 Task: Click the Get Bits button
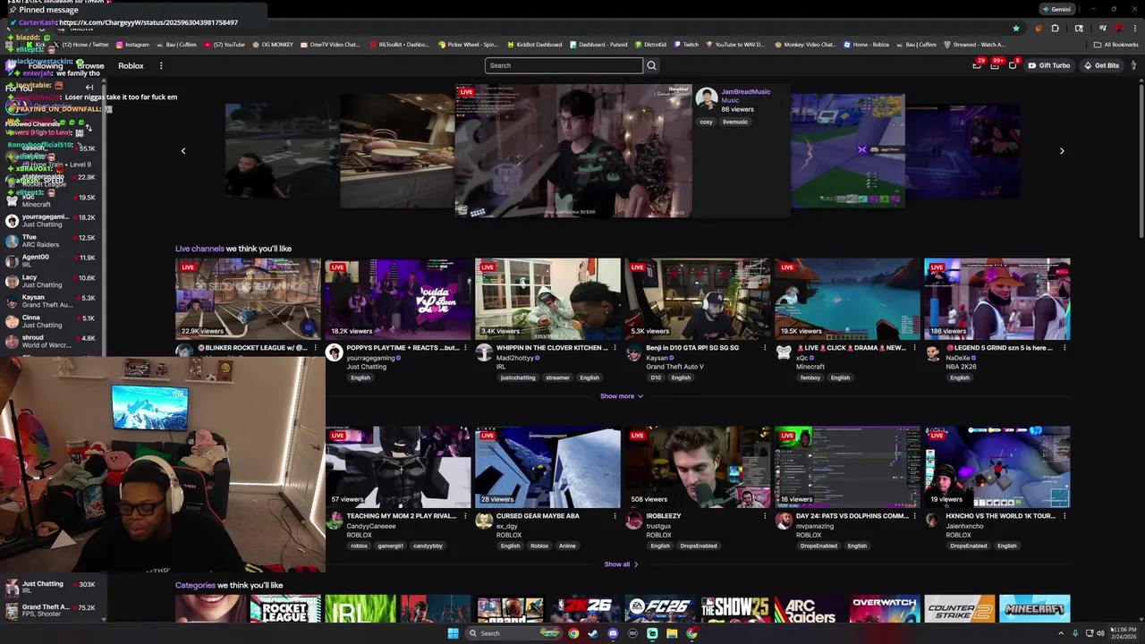coord(1101,65)
